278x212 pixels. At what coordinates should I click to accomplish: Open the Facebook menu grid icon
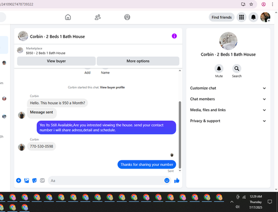(241, 17)
